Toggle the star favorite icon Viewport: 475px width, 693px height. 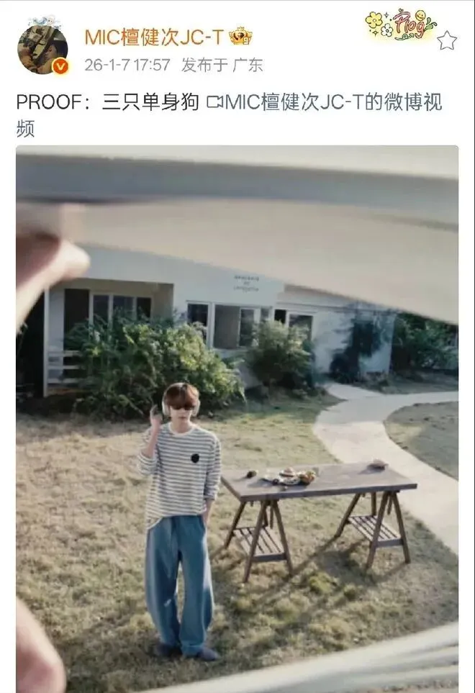coord(447,40)
